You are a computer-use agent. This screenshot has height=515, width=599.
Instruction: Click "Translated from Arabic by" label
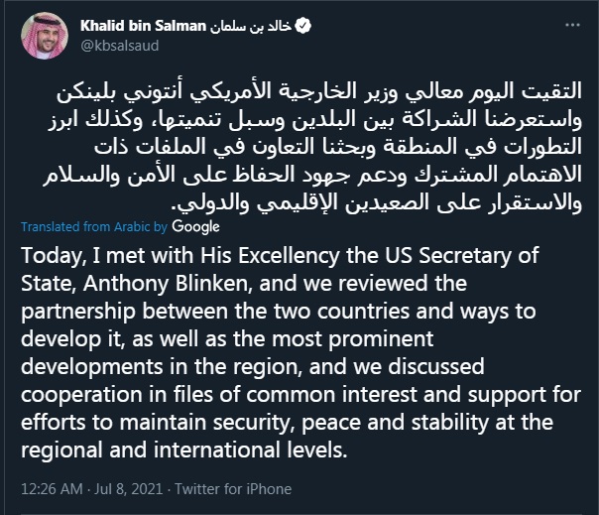click(x=85, y=225)
